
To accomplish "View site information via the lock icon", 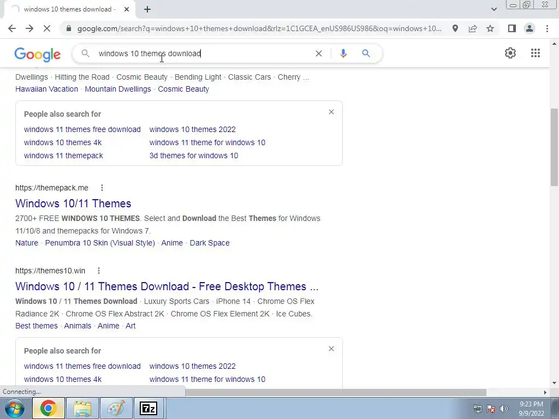I will coord(69,28).
